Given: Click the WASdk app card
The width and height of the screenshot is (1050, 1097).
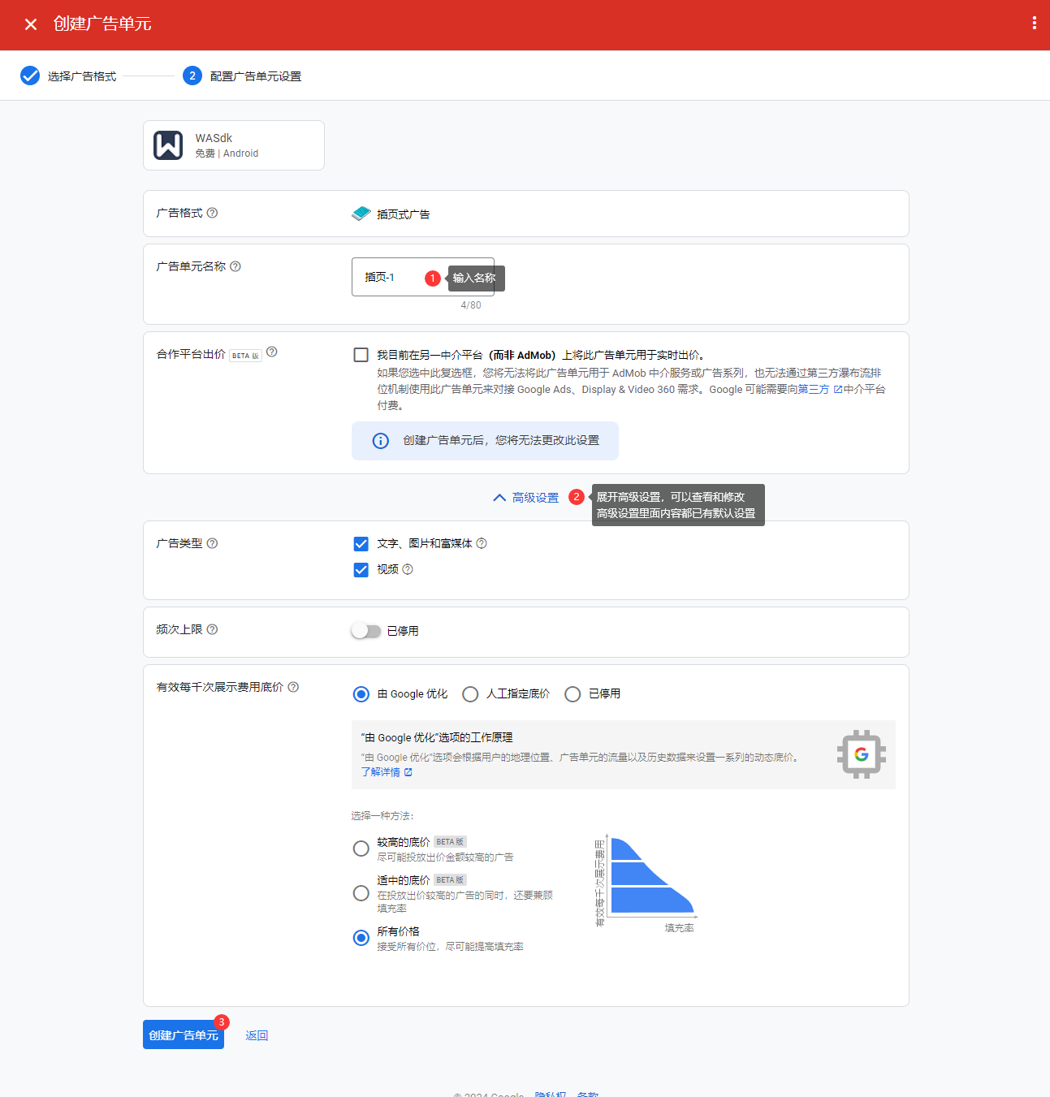Looking at the screenshot, I should tap(234, 145).
